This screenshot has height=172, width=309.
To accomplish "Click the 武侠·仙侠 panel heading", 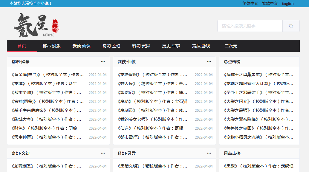I will 126,62.
